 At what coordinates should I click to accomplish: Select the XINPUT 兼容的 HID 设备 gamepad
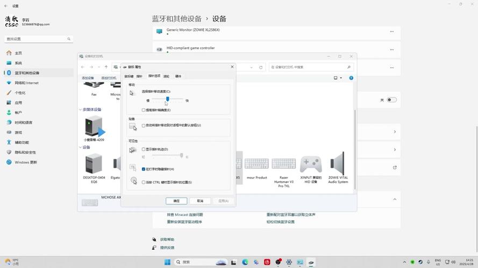click(x=311, y=169)
